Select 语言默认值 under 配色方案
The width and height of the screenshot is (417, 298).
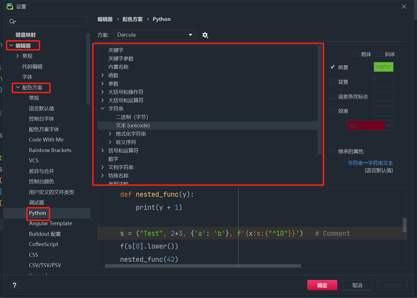(x=42, y=108)
